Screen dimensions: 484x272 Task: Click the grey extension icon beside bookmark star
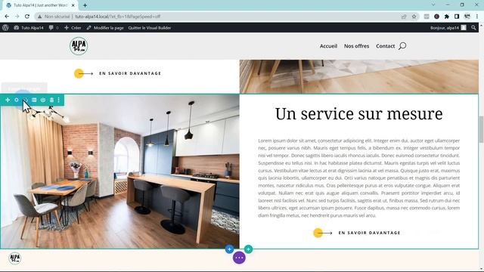point(427,17)
